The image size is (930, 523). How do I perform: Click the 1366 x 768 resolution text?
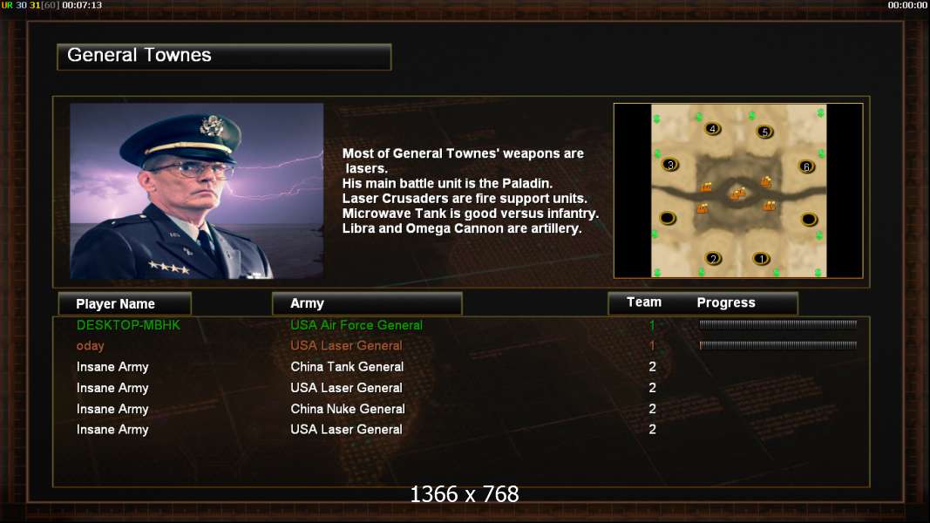click(x=465, y=494)
